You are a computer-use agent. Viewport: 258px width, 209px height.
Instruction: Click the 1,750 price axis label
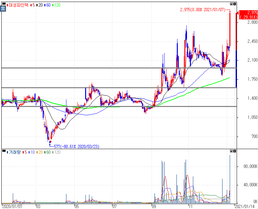coord(252,79)
